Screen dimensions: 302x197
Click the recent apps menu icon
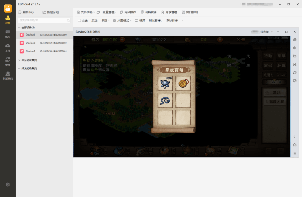pyautogui.click(x=294, y=153)
